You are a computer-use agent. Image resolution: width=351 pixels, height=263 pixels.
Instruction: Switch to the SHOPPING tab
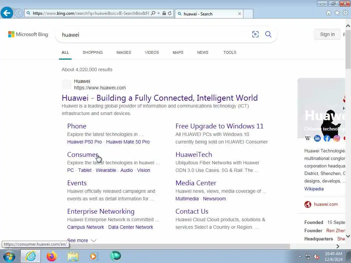93,52
